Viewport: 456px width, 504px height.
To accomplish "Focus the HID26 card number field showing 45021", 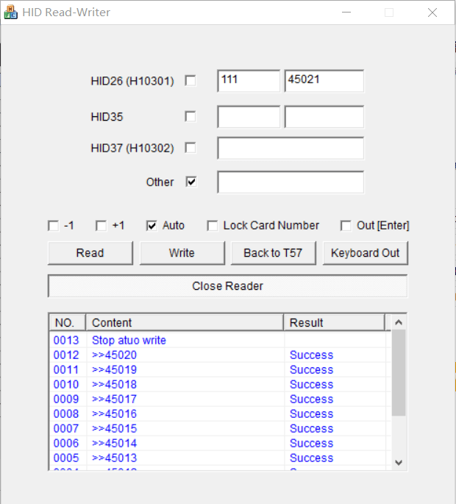I will 324,81.
